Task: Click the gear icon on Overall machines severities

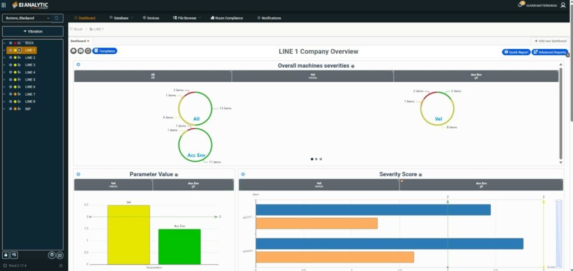Action: tap(78, 65)
